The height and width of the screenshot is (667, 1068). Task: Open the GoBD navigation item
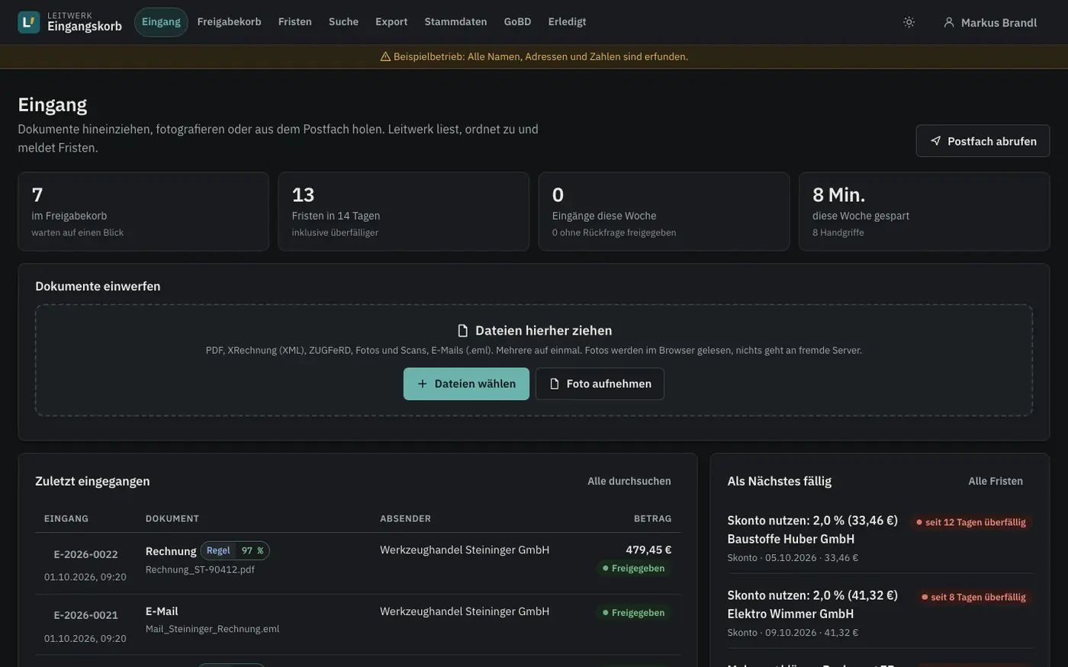(517, 22)
